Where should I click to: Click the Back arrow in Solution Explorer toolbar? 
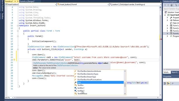[165, 5]
